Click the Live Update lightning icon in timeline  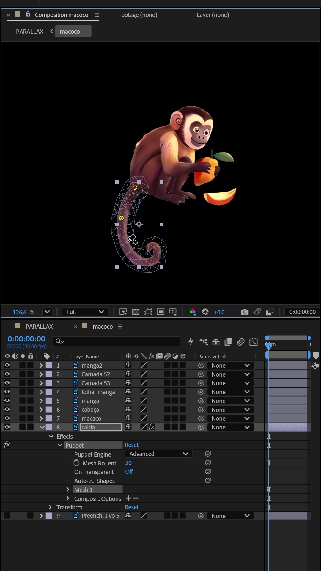(191, 341)
